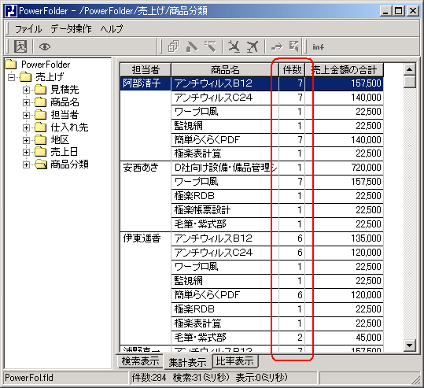Switch to the 集計表示 tab
This screenshot has height=388, width=424.
coord(188,362)
